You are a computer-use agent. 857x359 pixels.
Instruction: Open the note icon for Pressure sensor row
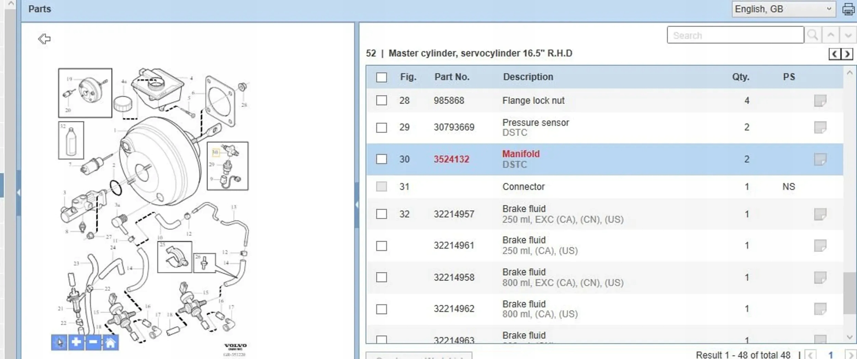[820, 127]
